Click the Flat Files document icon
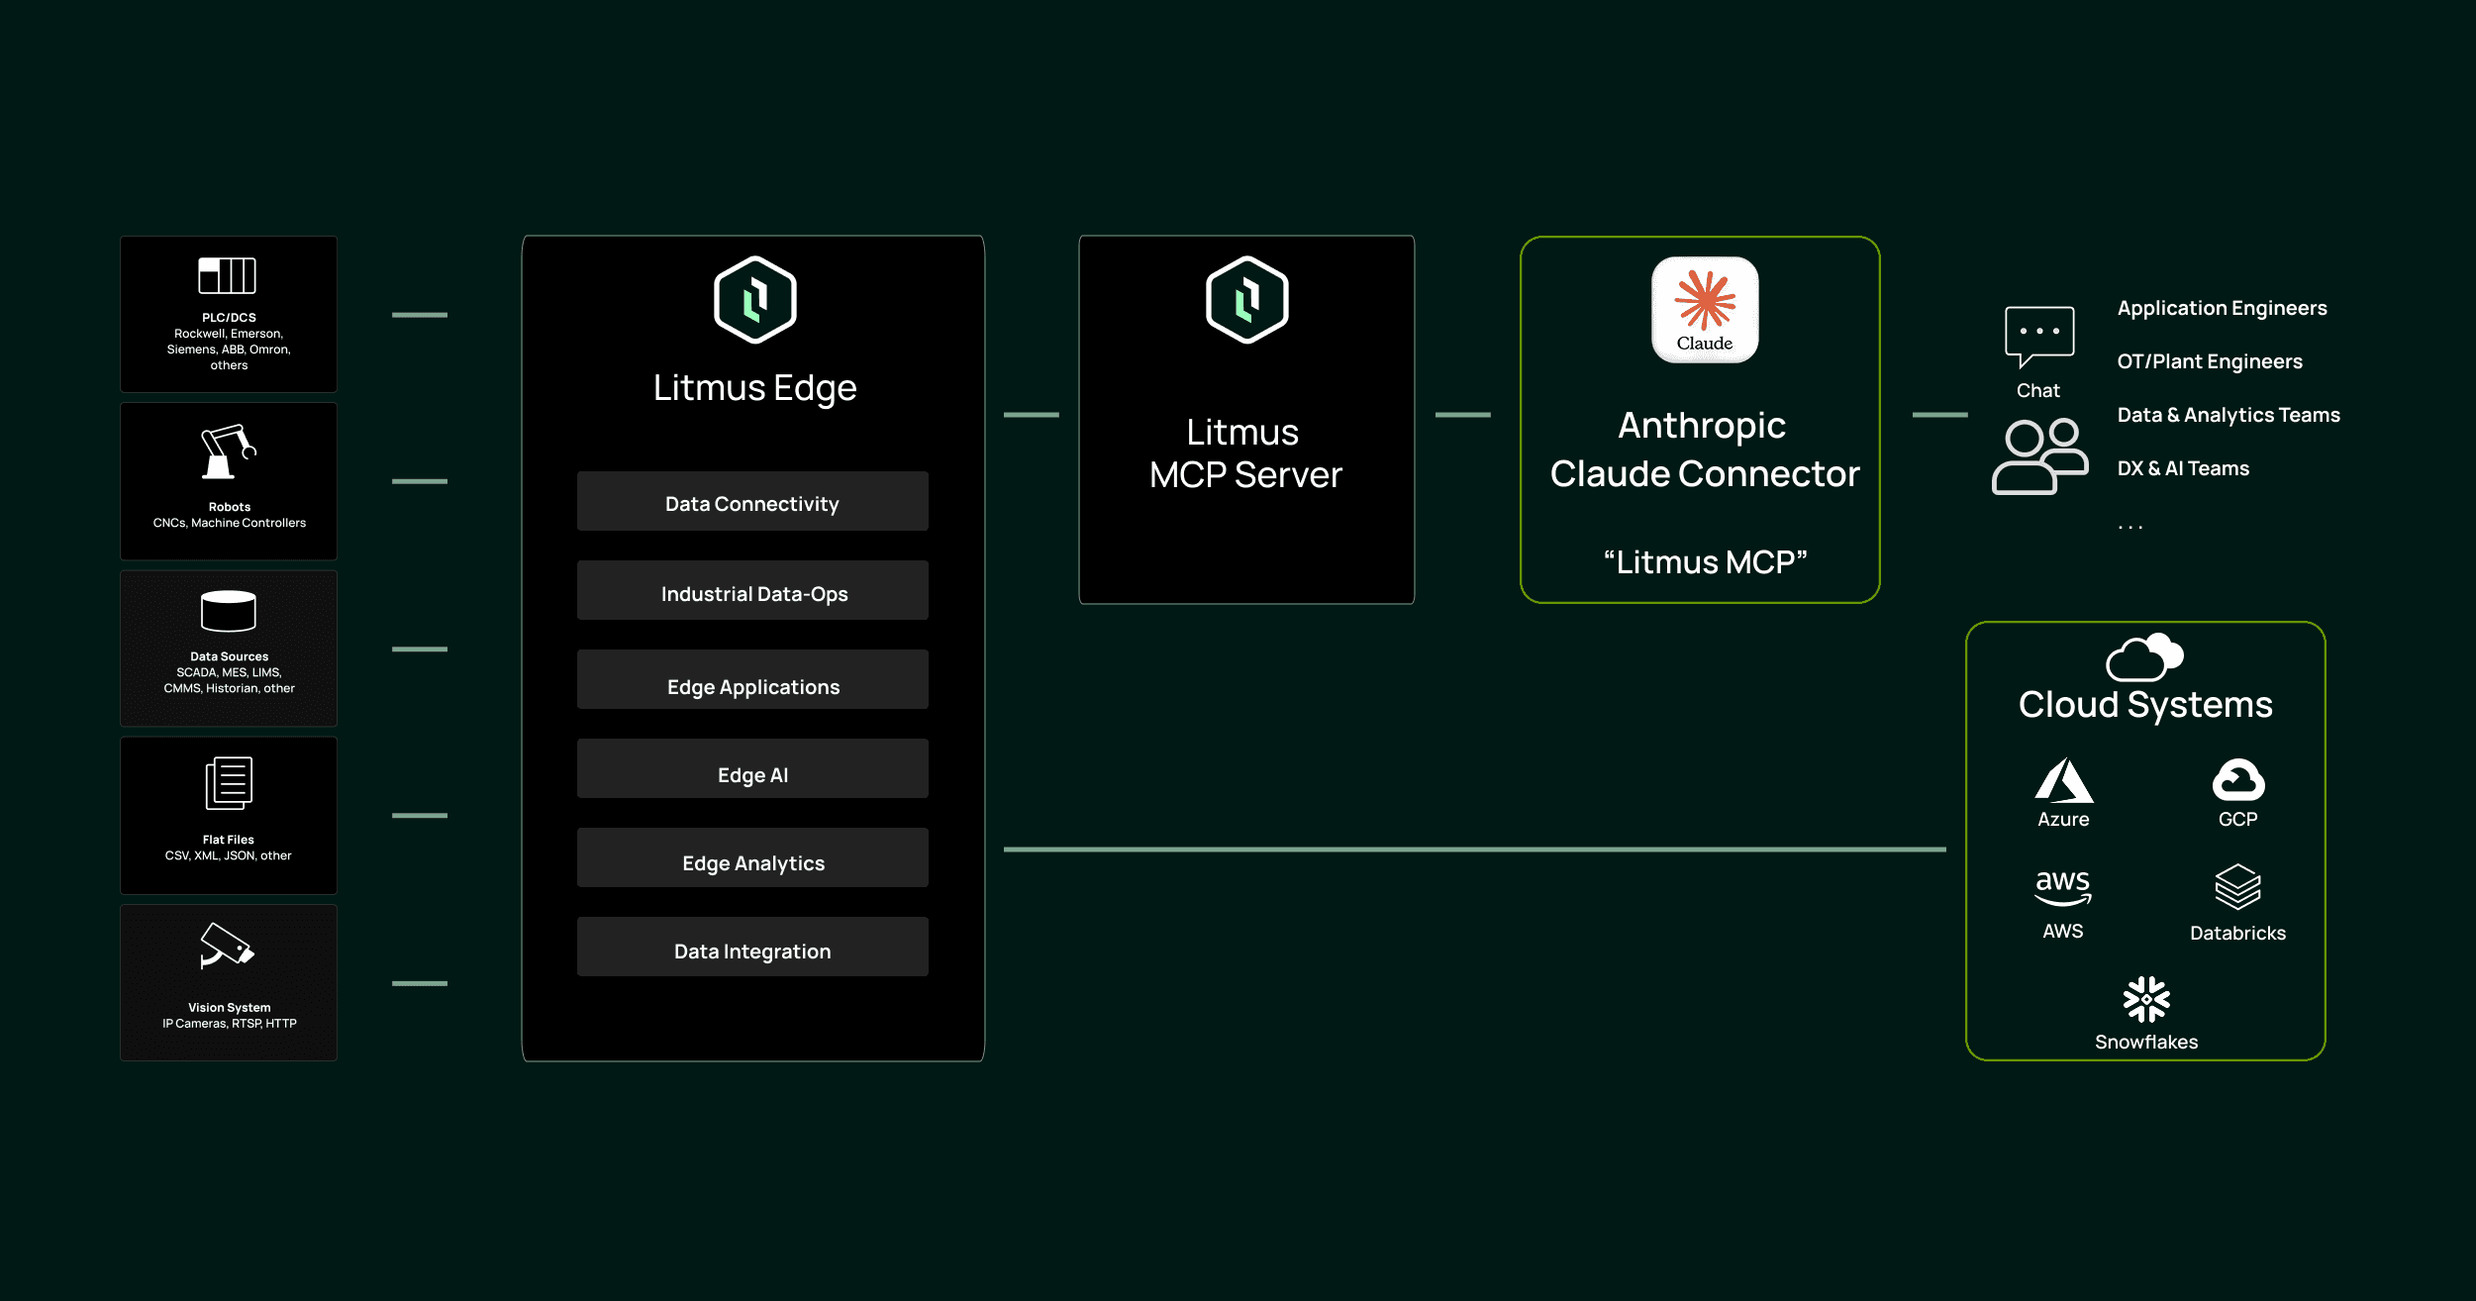 click(x=229, y=783)
